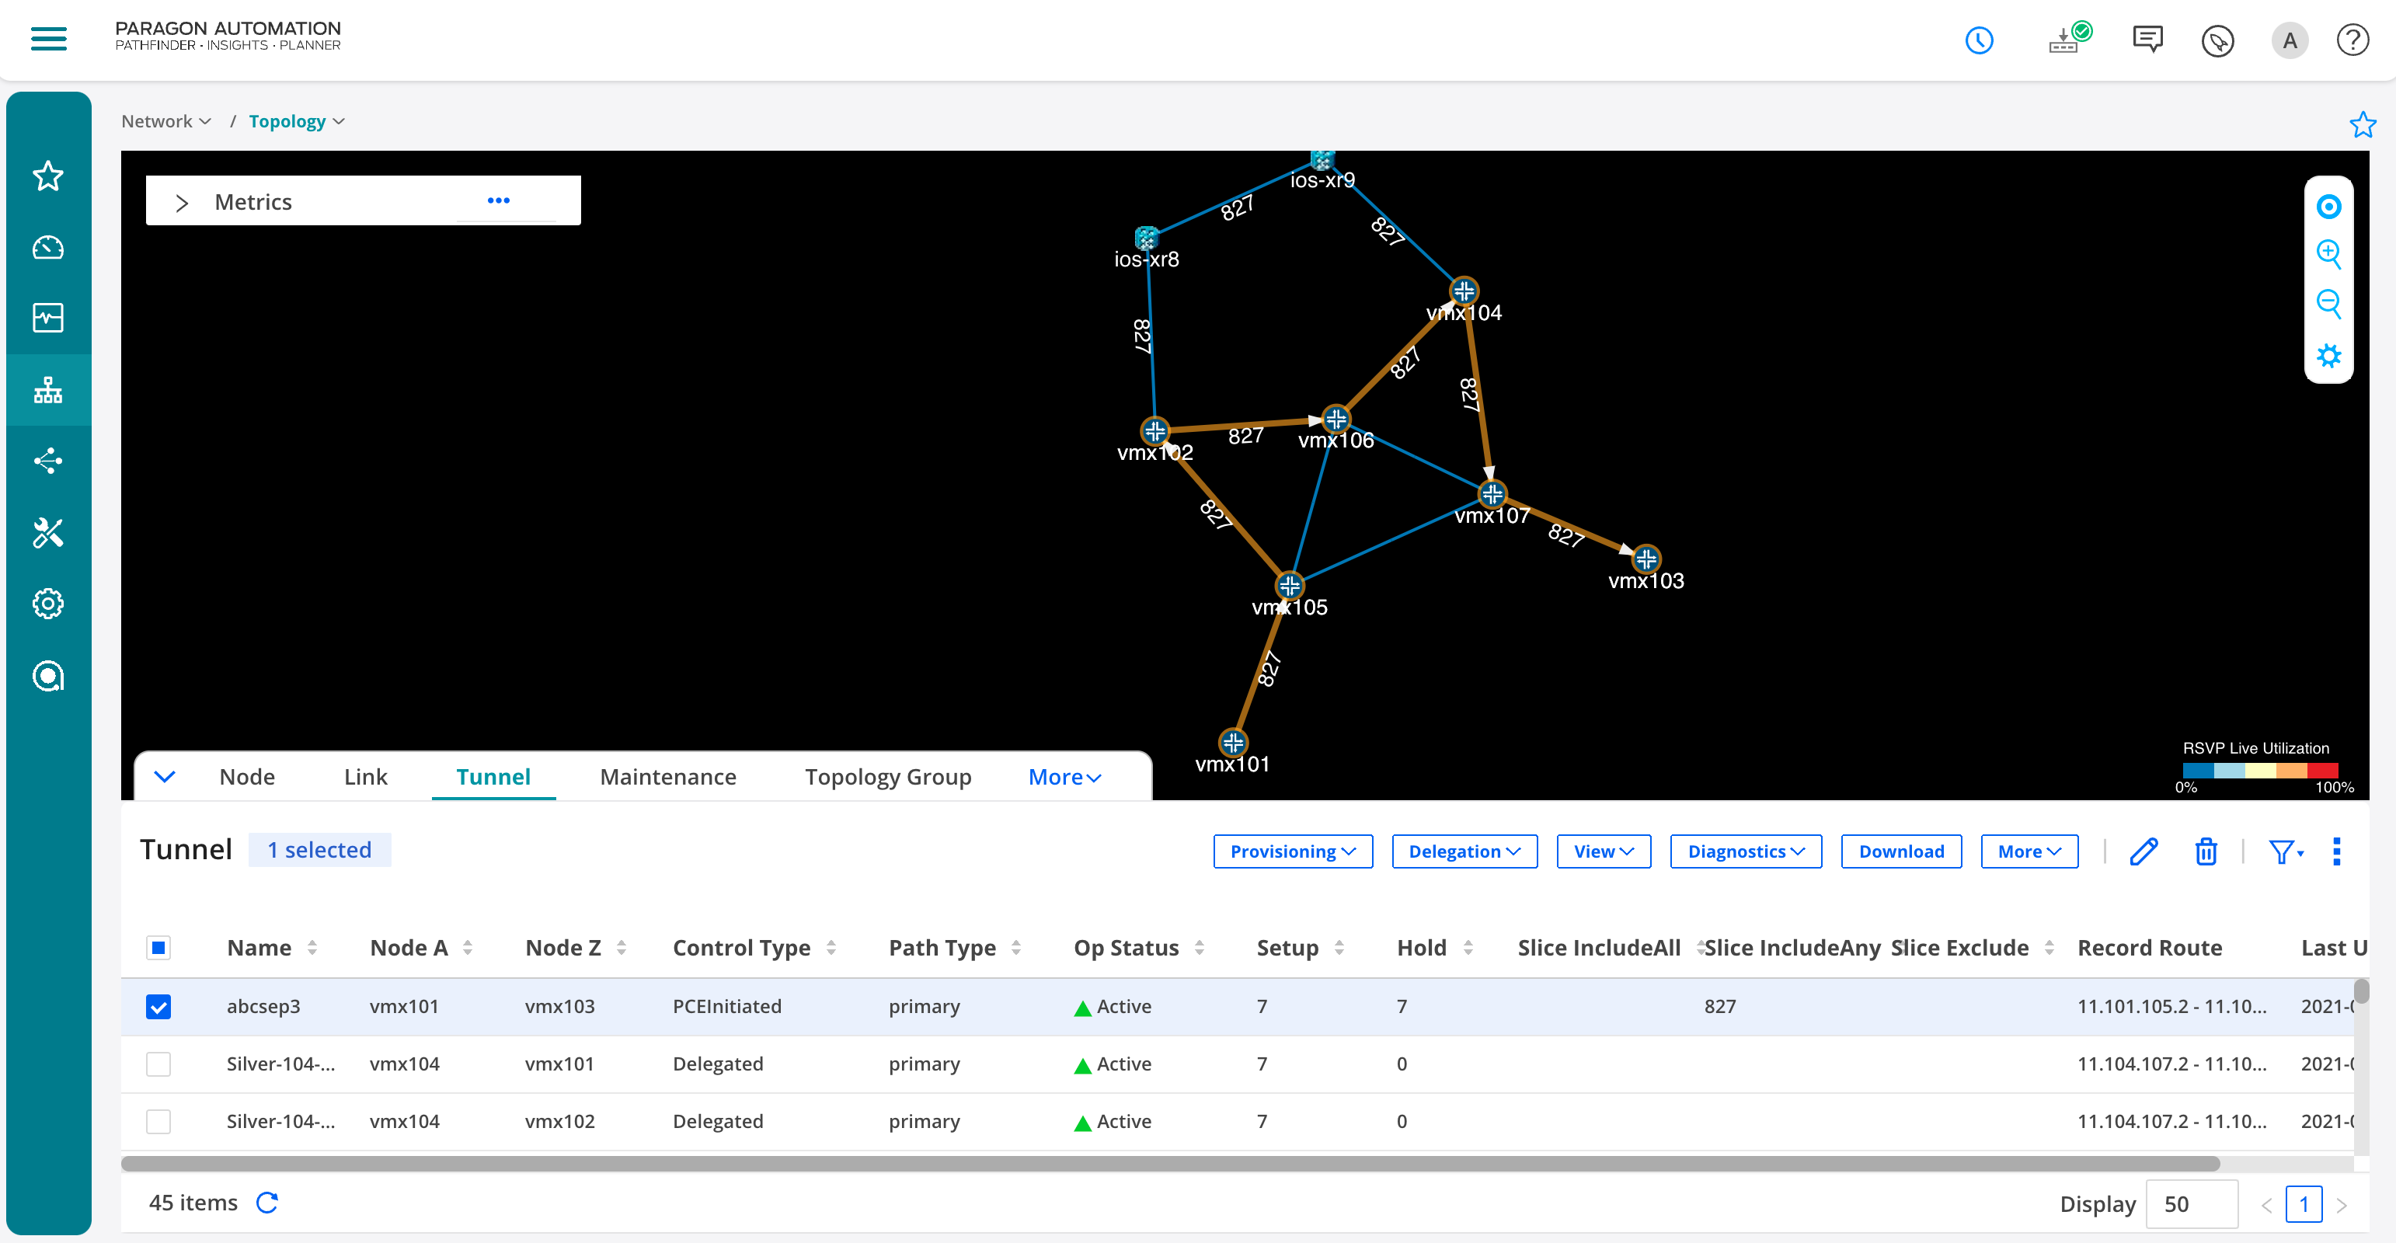Click the delete/trash icon for tunnel
The height and width of the screenshot is (1243, 2396).
[2204, 850]
